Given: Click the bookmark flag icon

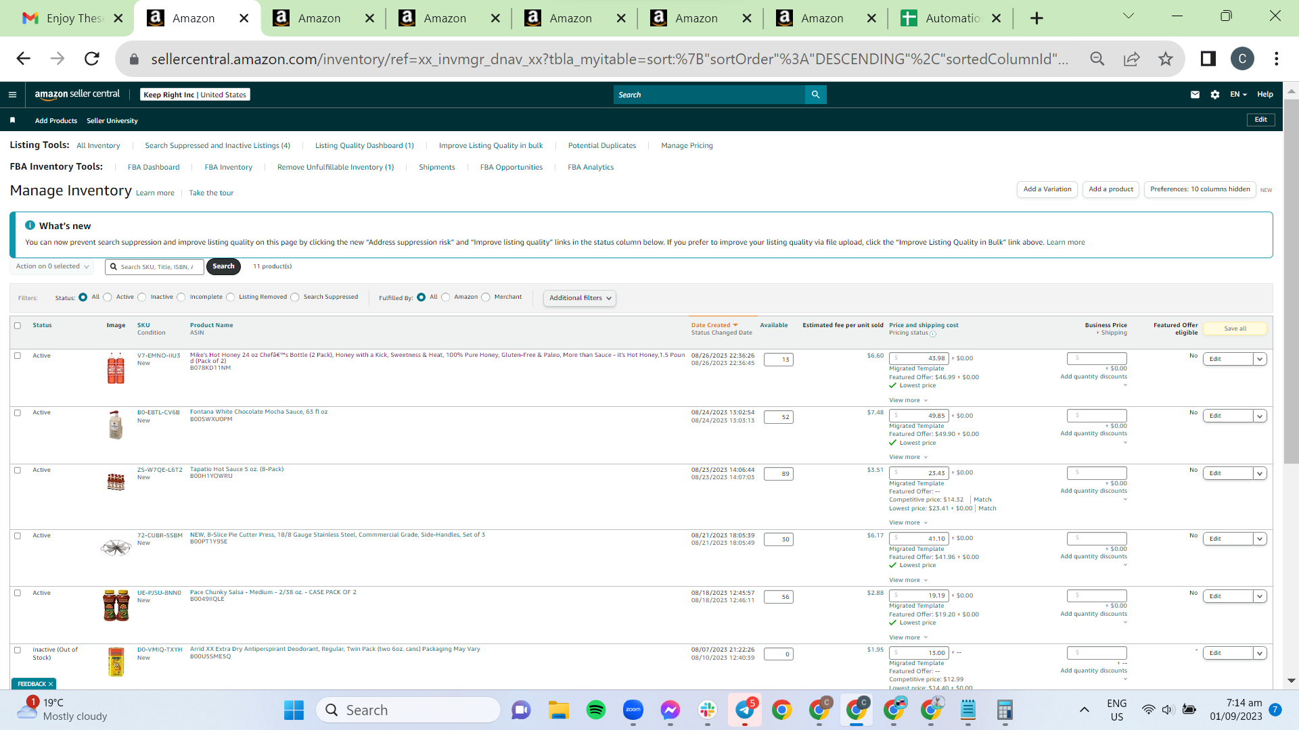Looking at the screenshot, I should (12, 120).
